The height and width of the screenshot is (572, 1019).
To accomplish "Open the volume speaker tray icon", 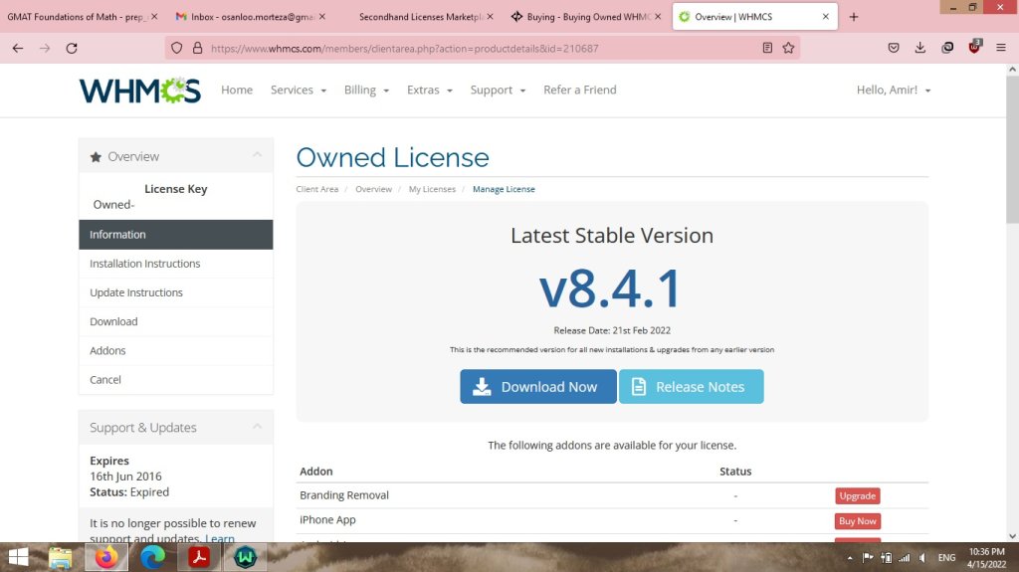I will 922,558.
